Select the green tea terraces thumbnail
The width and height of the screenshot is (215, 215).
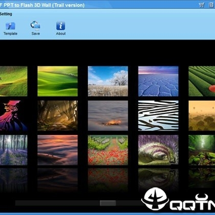202,81
